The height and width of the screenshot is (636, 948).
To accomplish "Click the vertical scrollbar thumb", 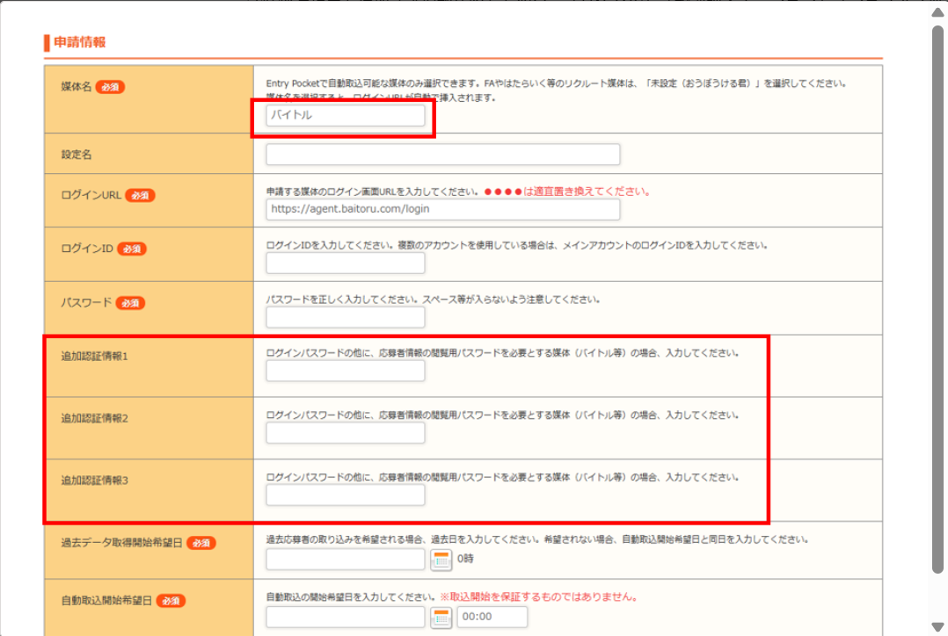I will tap(937, 299).
